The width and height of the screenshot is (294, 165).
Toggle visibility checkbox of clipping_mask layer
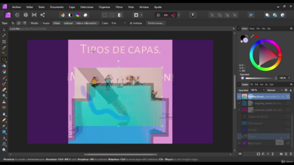point(288,103)
